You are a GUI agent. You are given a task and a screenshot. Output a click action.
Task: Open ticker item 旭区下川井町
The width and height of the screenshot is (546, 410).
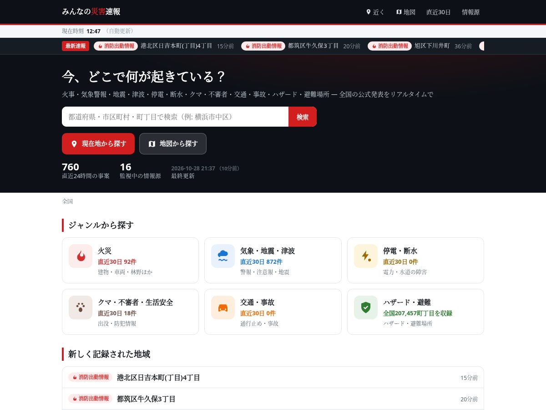432,46
